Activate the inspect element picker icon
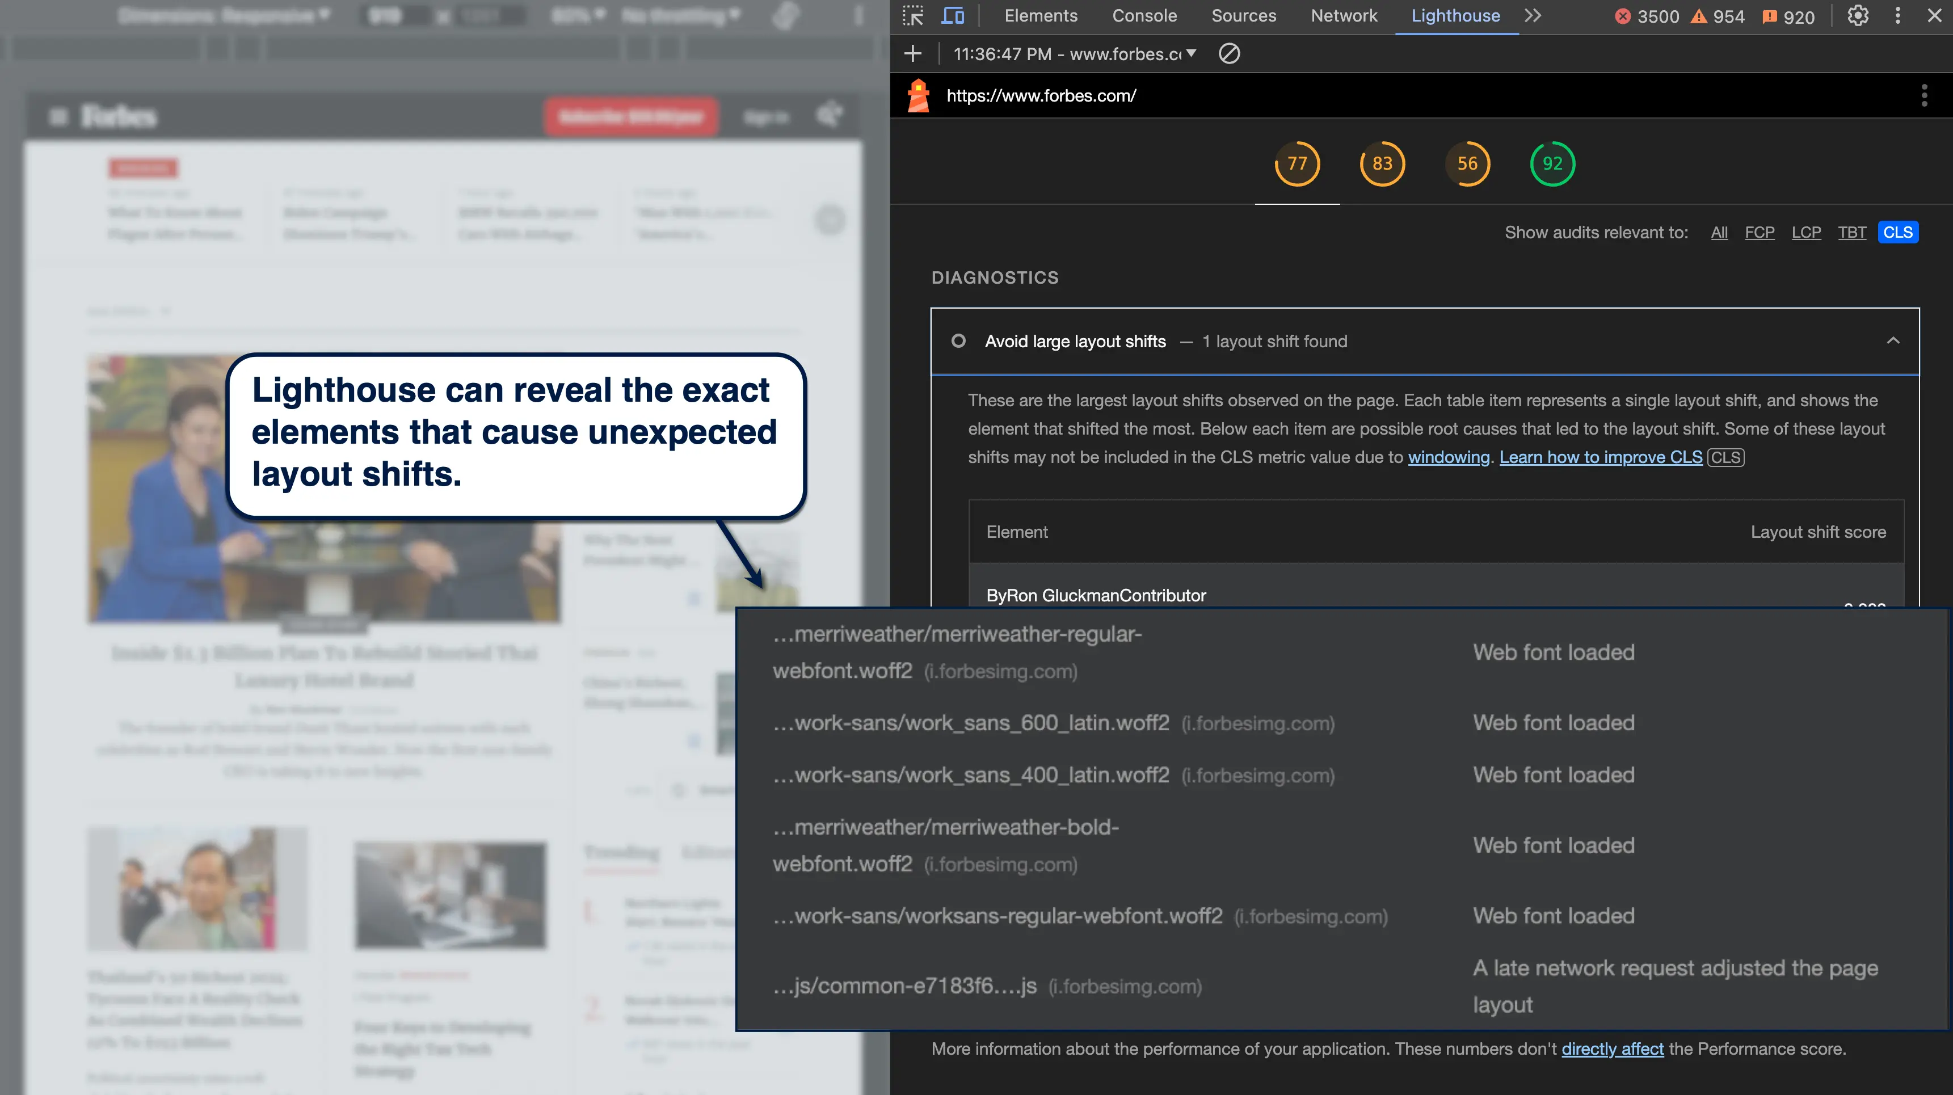Screen dimensions: 1953x1095 pos(913,16)
